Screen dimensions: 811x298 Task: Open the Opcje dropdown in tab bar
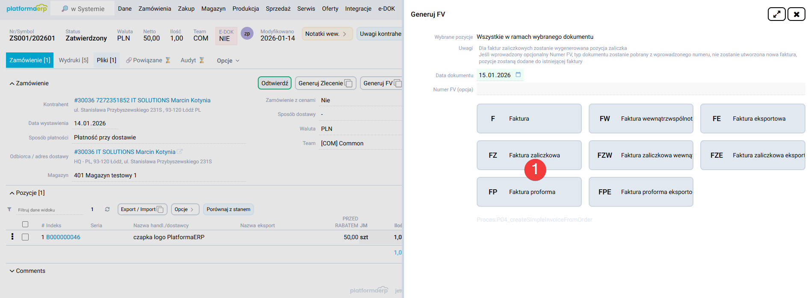228,61
